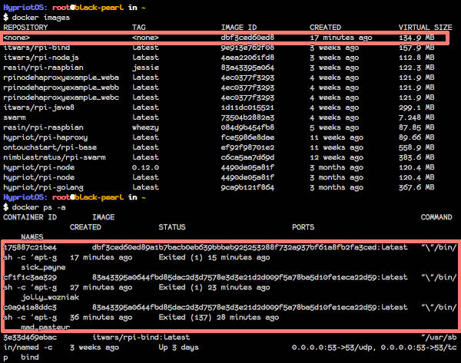Screen dimensions: 461x363
Task: Select the PORTS column header
Action: [303, 227]
